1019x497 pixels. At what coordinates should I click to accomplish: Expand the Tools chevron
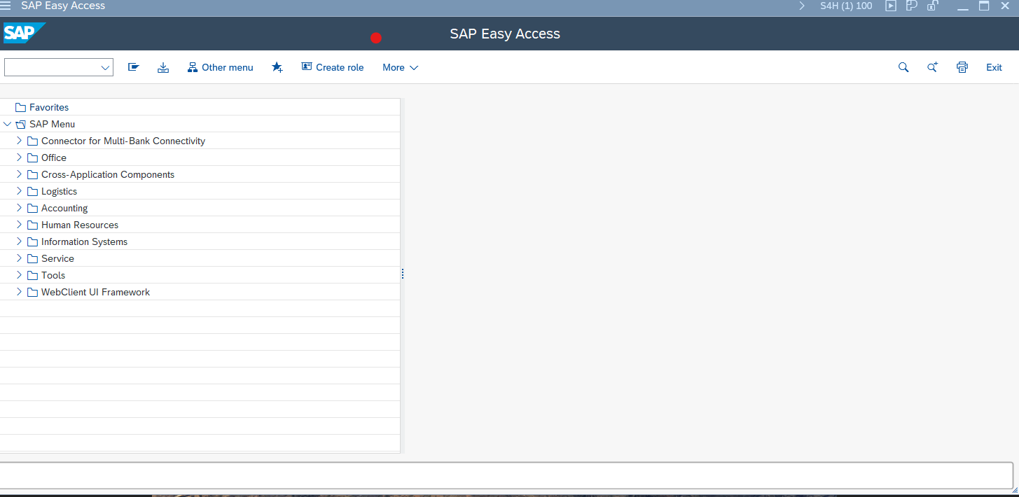tap(19, 274)
